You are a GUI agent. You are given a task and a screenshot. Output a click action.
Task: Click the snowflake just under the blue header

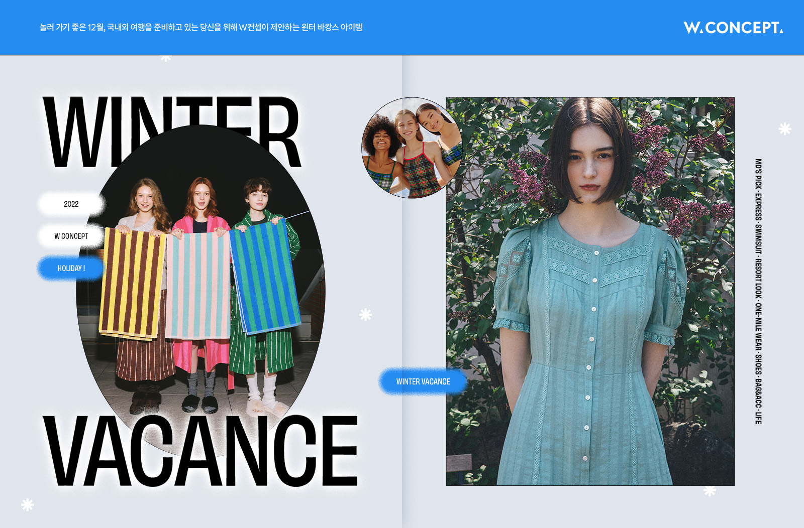pos(166,58)
